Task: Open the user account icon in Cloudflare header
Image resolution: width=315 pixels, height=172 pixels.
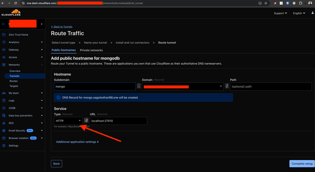Action: coord(313,13)
